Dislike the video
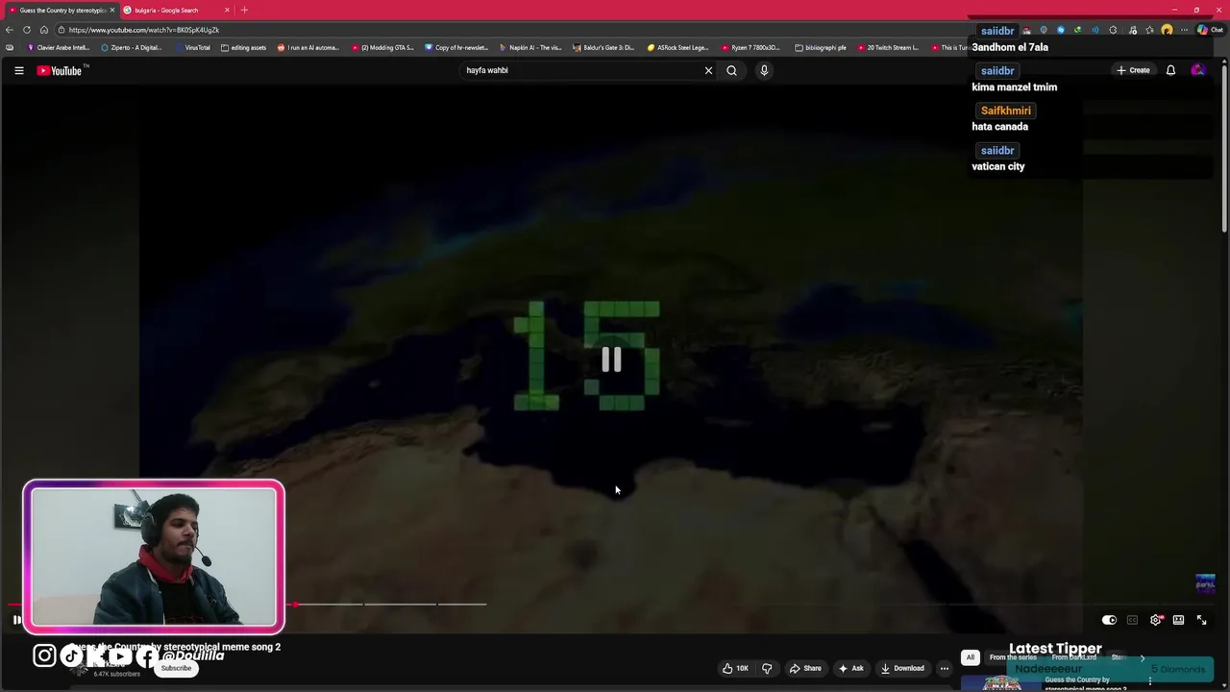Viewport: 1230px width, 692px height. pos(767,668)
